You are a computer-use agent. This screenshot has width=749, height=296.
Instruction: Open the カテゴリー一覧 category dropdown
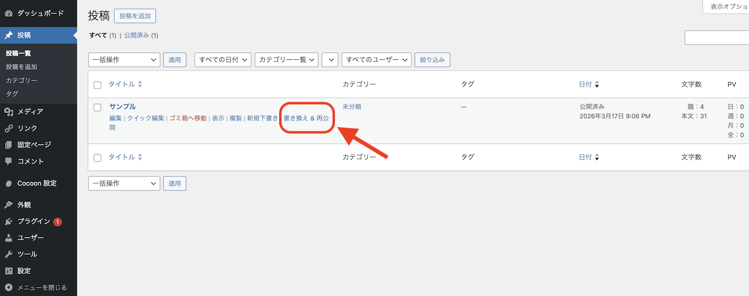[287, 60]
